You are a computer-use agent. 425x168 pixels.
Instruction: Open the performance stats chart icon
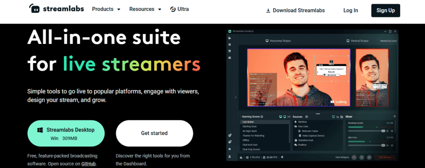coord(241,158)
